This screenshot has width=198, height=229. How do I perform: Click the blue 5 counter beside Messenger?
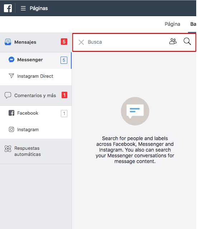point(64,60)
